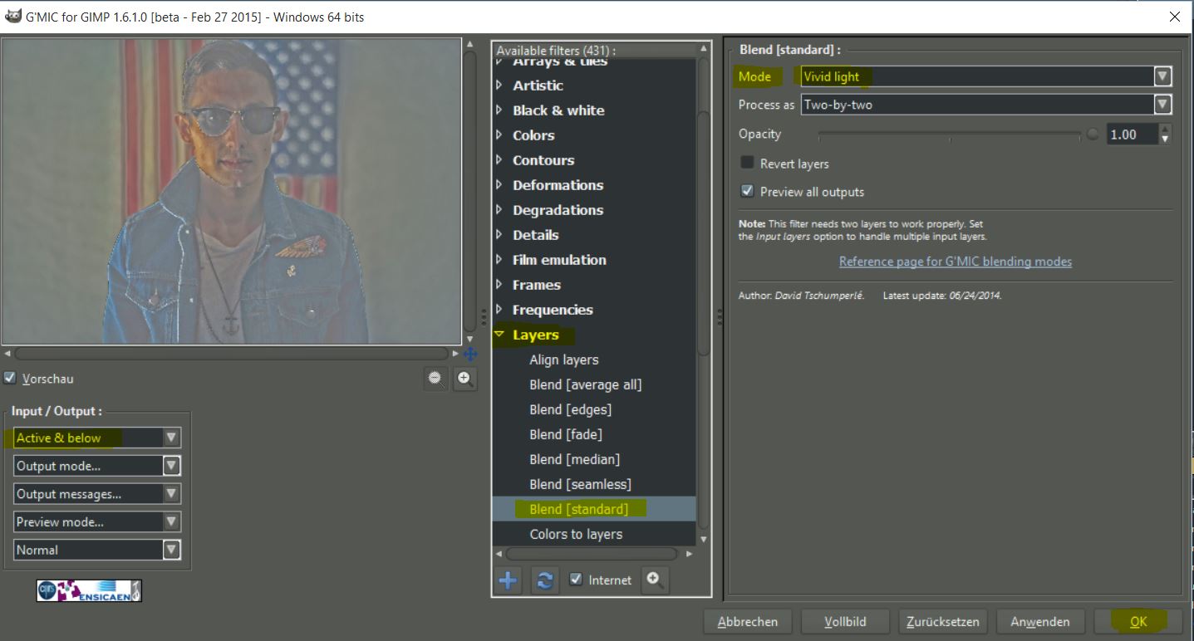The width and height of the screenshot is (1194, 641).
Task: Enable the Revert layers checkbox
Action: (747, 163)
